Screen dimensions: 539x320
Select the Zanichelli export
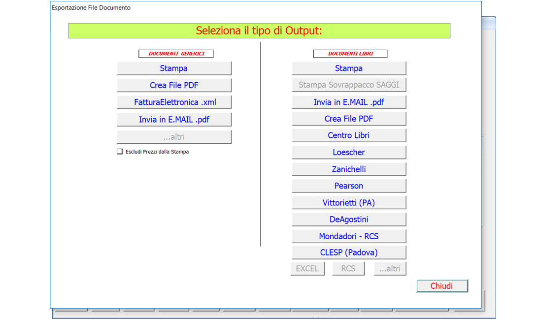tap(349, 169)
